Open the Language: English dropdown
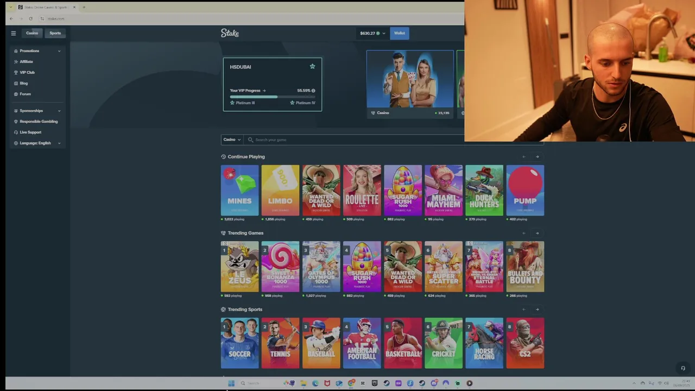The height and width of the screenshot is (391, 695). [37, 143]
